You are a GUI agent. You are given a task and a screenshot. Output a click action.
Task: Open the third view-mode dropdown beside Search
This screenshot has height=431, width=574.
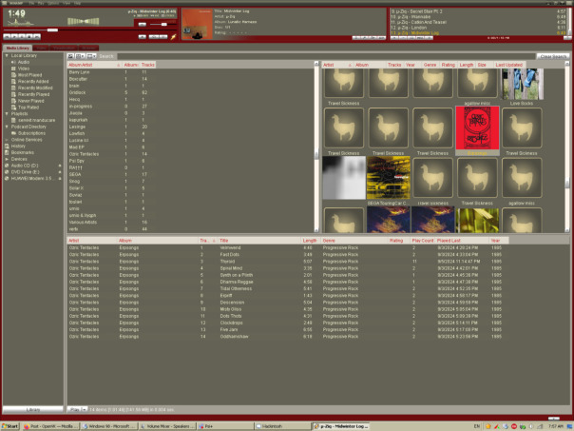(91, 56)
